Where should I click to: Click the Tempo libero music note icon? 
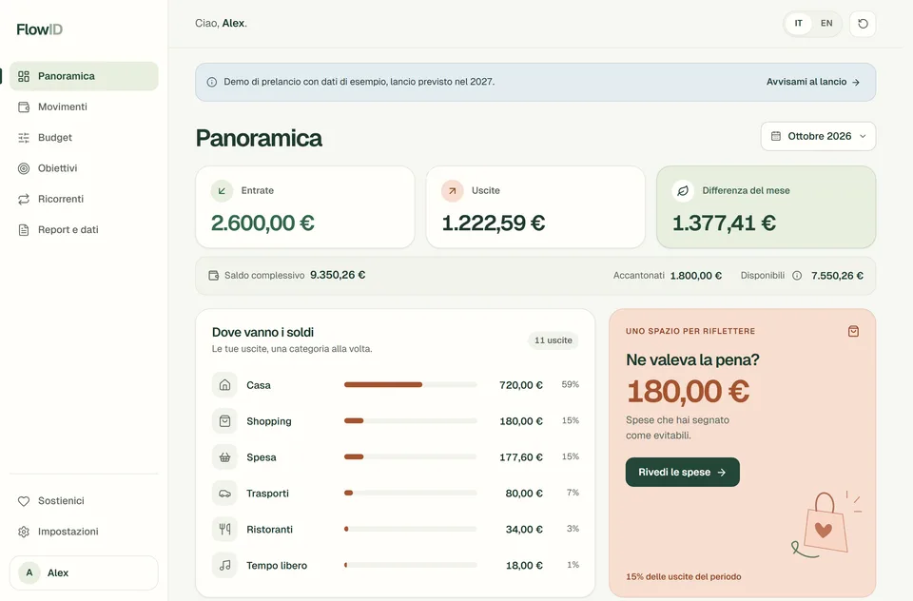click(x=224, y=566)
